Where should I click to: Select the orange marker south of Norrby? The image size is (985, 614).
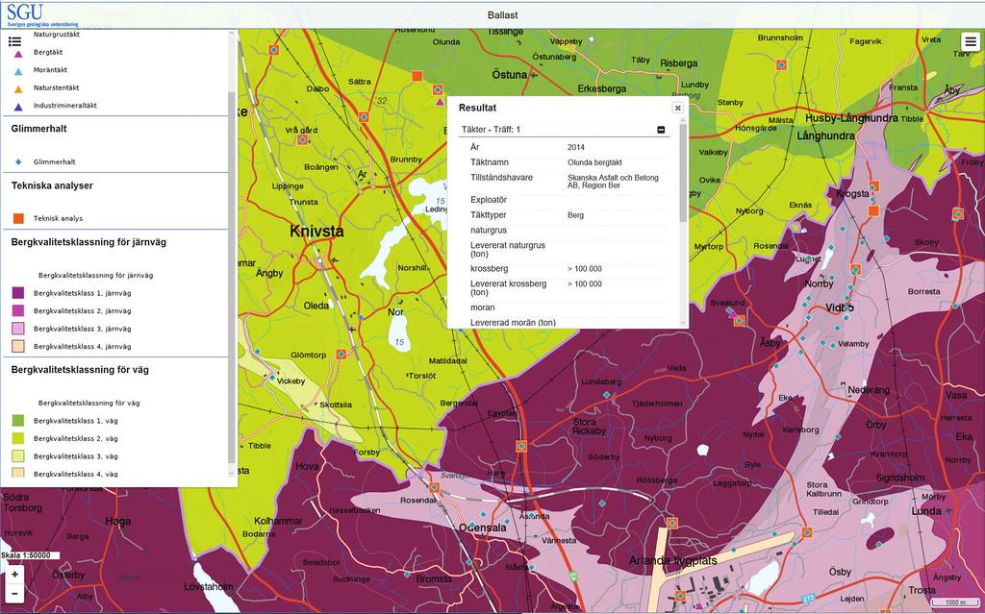click(x=855, y=269)
